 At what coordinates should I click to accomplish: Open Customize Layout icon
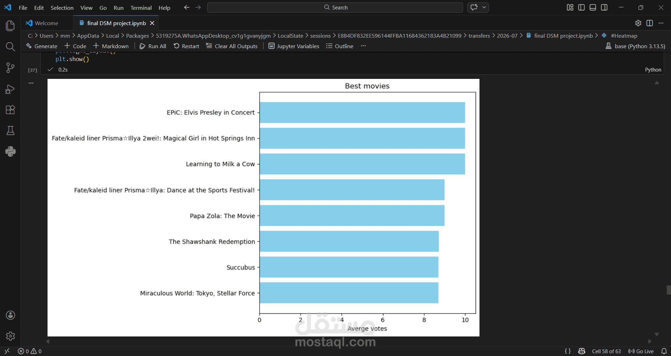tap(570, 7)
